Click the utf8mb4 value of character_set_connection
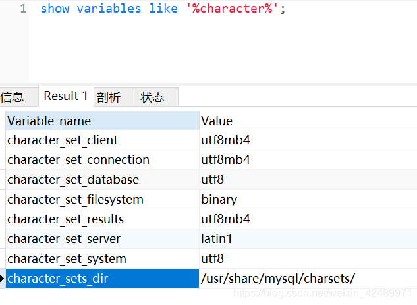The height and width of the screenshot is (305, 417). coord(308,160)
